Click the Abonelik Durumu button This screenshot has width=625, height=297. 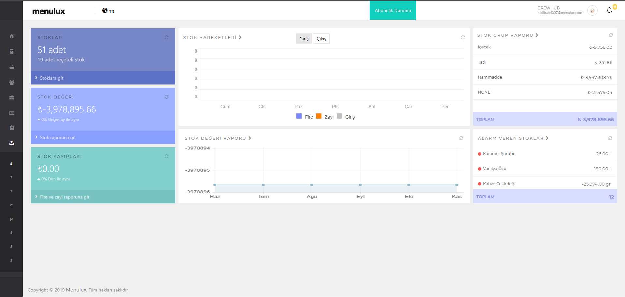click(x=393, y=10)
